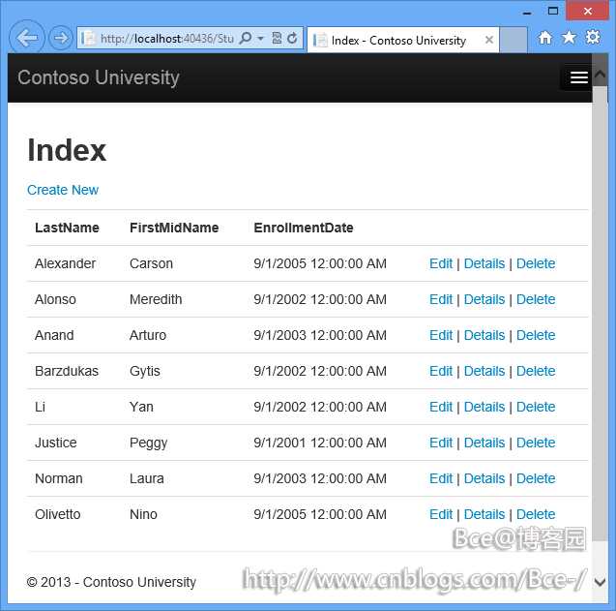Viewport: 616px width, 611px height.
Task: Click the scrollbar down arrow
Action: 600,582
